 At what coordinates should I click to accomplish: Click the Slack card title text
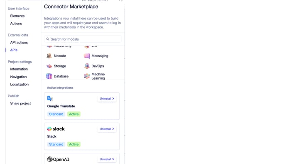click(51, 136)
